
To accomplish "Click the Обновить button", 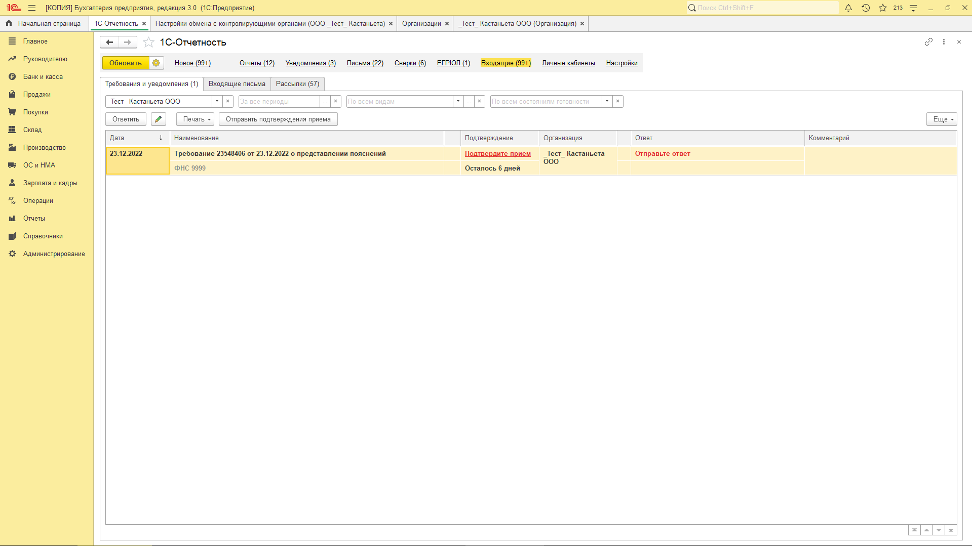I will coord(126,63).
